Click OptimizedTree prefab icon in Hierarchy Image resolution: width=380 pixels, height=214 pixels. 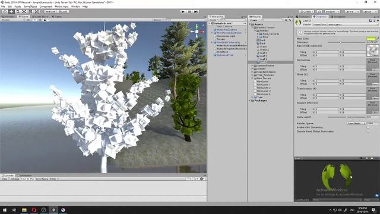click(215, 55)
